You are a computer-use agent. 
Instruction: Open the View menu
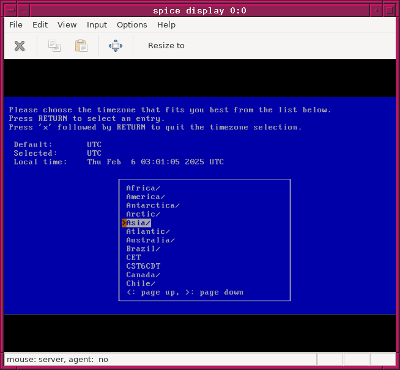point(67,25)
